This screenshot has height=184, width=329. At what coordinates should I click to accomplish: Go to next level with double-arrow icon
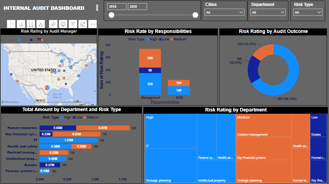[31, 24]
